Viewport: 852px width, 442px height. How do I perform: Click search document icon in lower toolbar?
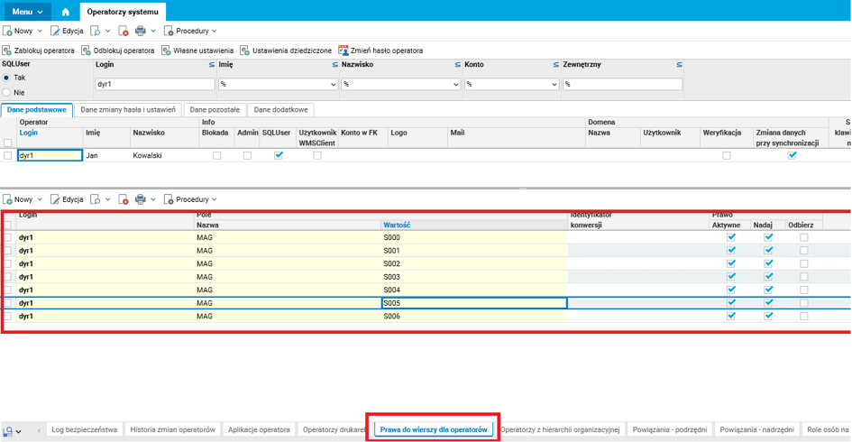pyautogui.click(x=96, y=199)
